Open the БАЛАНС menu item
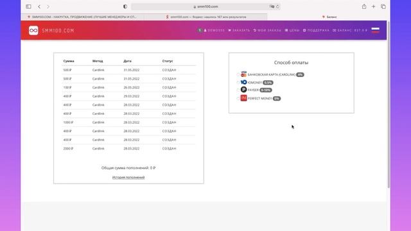 tap(350, 30)
